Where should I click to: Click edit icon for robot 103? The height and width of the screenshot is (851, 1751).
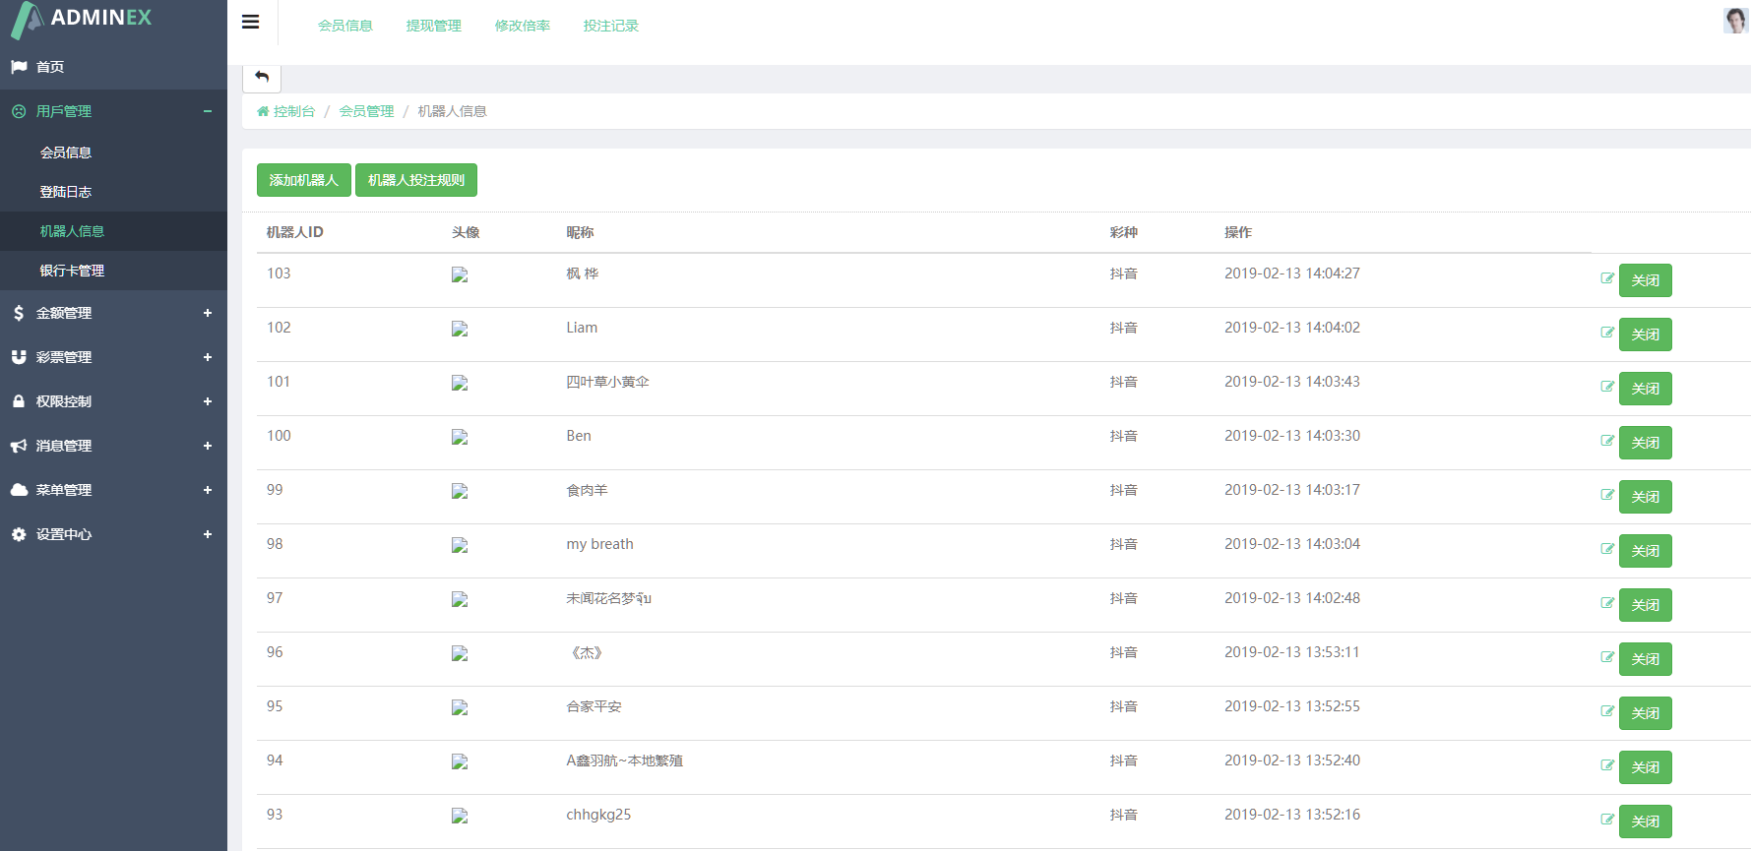point(1606,278)
